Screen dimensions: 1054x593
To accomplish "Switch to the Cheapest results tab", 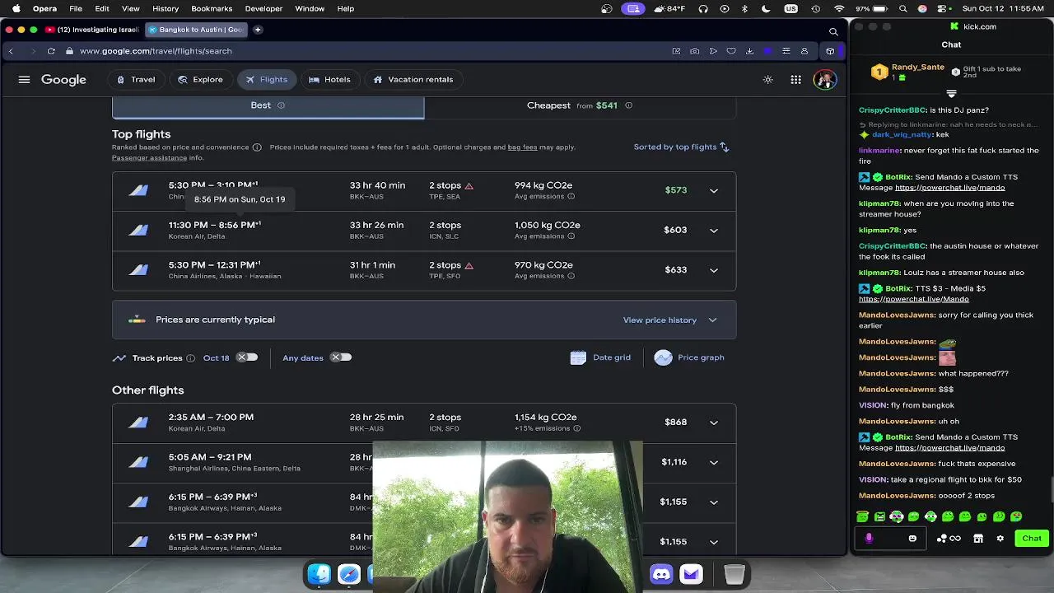I will click(x=580, y=105).
